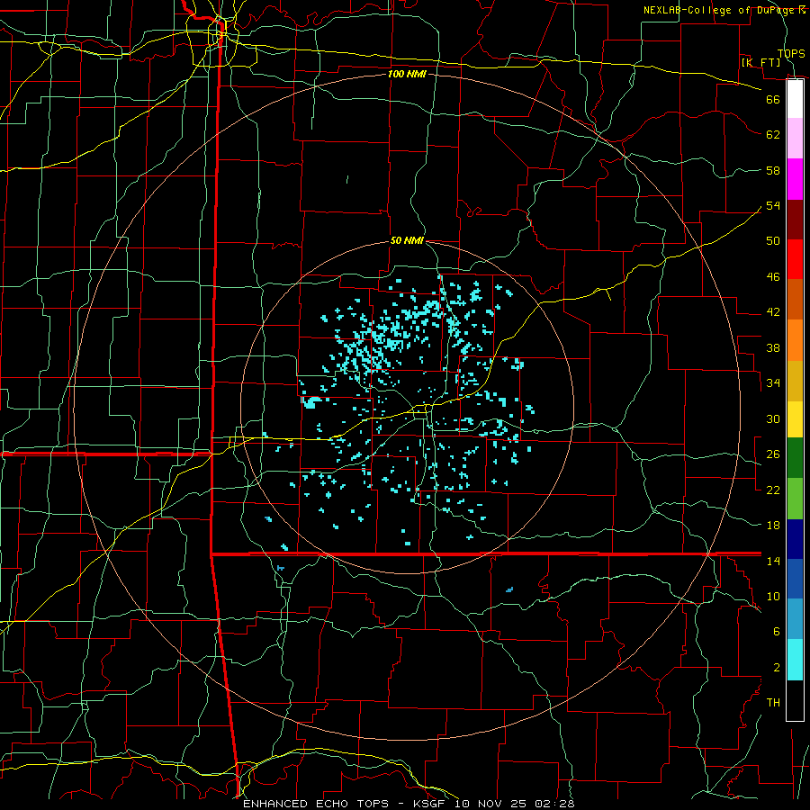Click the '10 NOV 25 02:28' timestamp
The height and width of the screenshot is (810, 810).
[515, 804]
